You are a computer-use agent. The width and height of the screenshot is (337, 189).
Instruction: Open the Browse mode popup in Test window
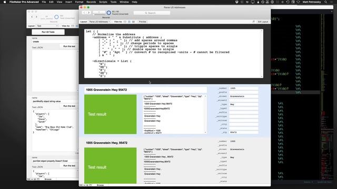48,179
